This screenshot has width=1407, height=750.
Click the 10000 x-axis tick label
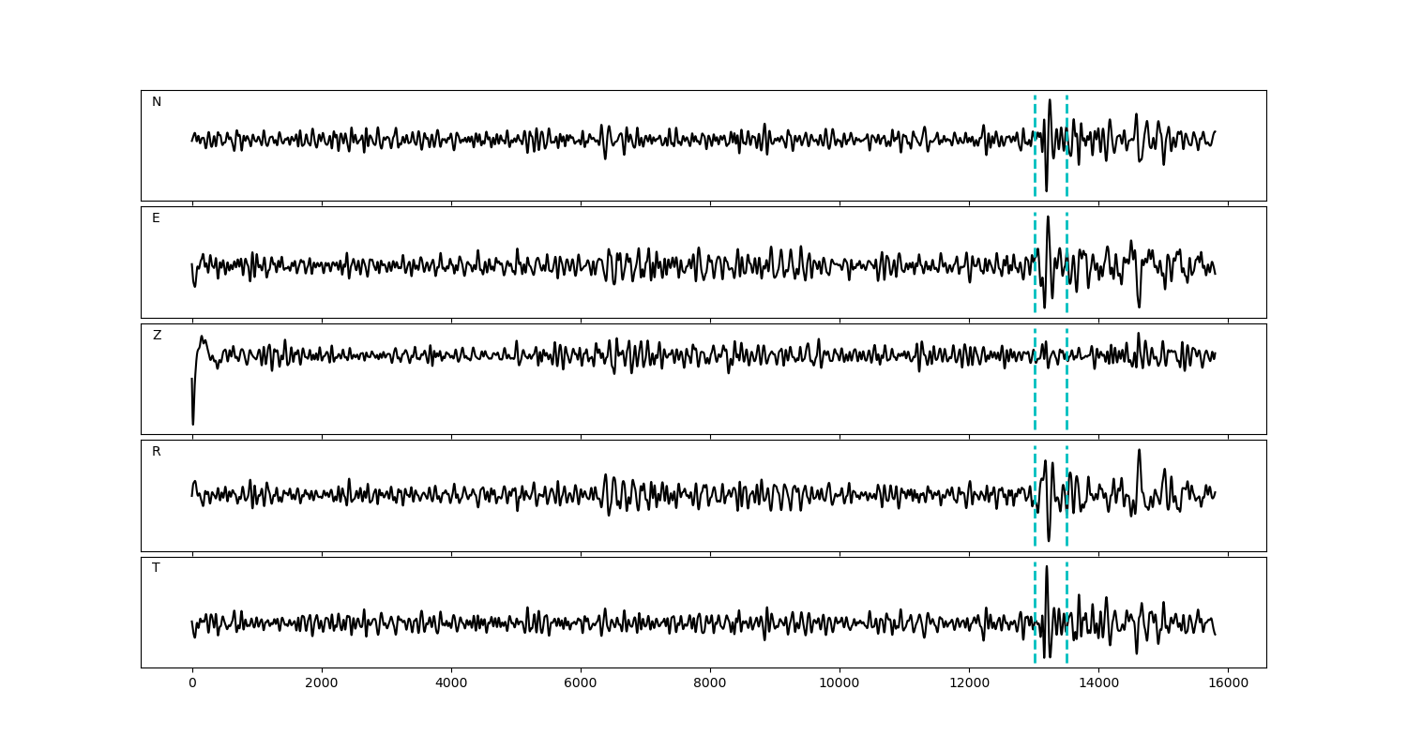(x=840, y=683)
